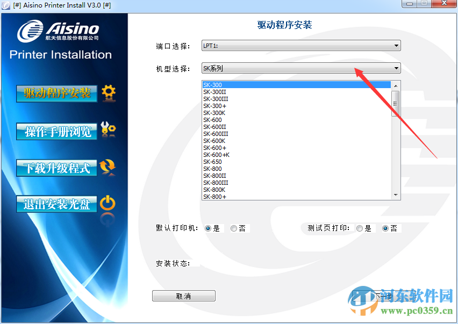Open the 端口选择 LPT1 dropdown
Viewport: 458px width, 324px height.
click(301, 46)
